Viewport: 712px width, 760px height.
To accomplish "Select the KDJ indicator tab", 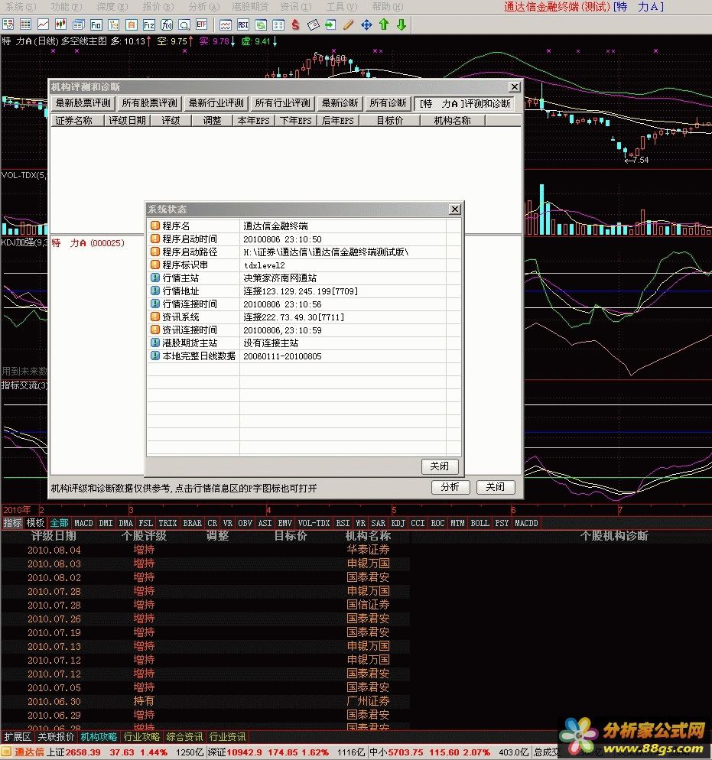I will [398, 523].
